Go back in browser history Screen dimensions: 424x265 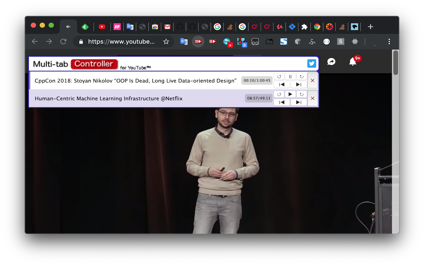click(34, 41)
